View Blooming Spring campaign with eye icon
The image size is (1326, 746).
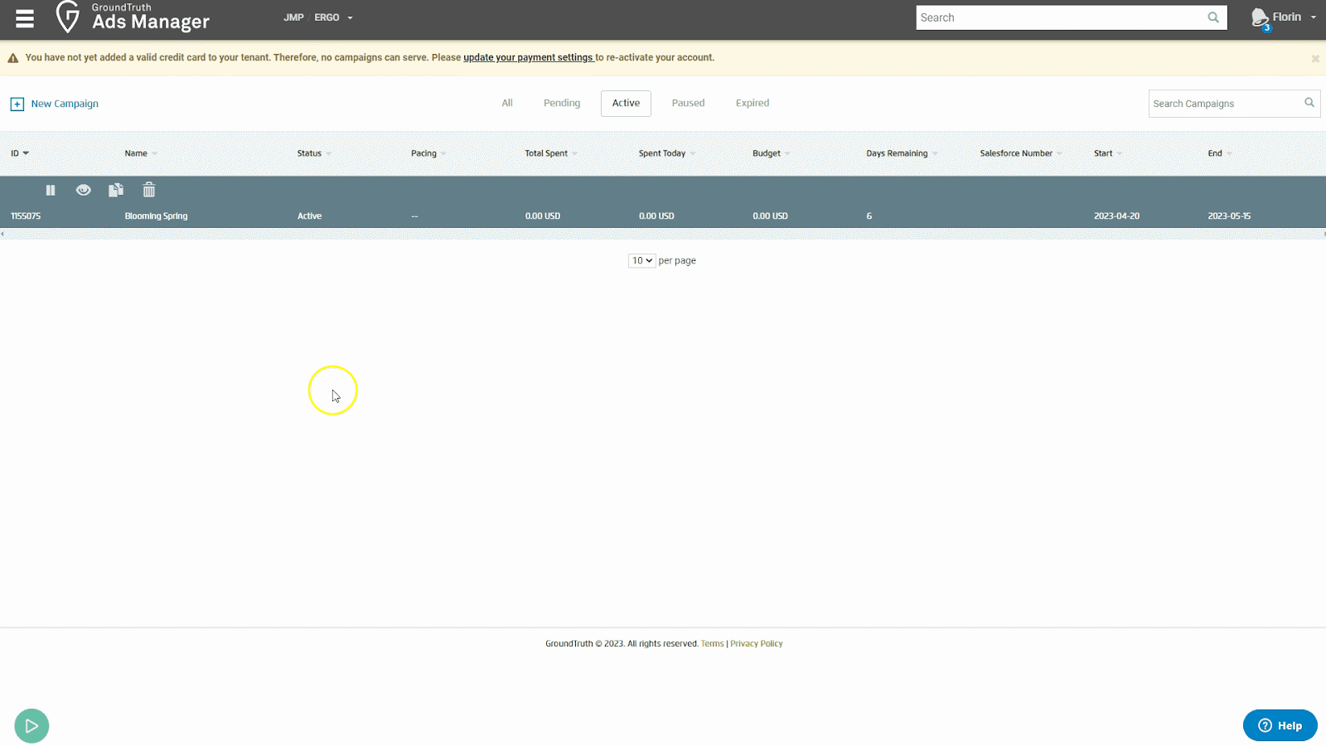[x=83, y=191]
